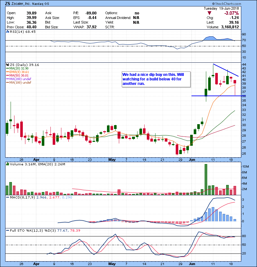Click the Volume bar chart icon

(7, 164)
